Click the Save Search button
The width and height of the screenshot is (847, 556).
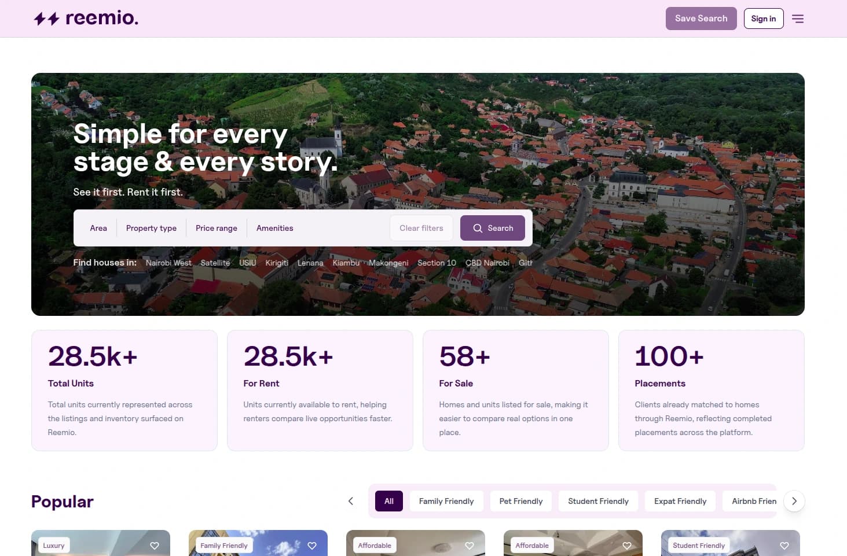[701, 19]
